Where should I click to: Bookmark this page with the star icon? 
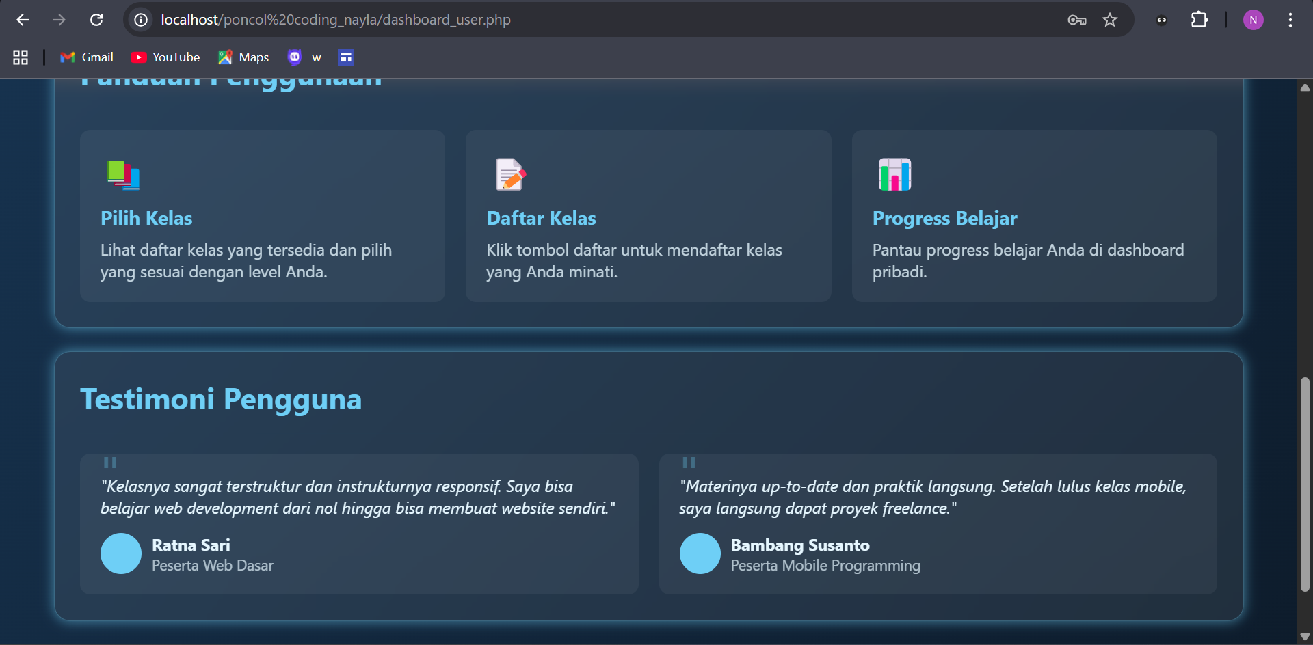coord(1109,20)
